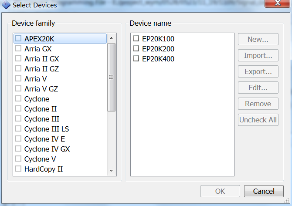Tick the Arria II GX checkbox

(x=18, y=59)
